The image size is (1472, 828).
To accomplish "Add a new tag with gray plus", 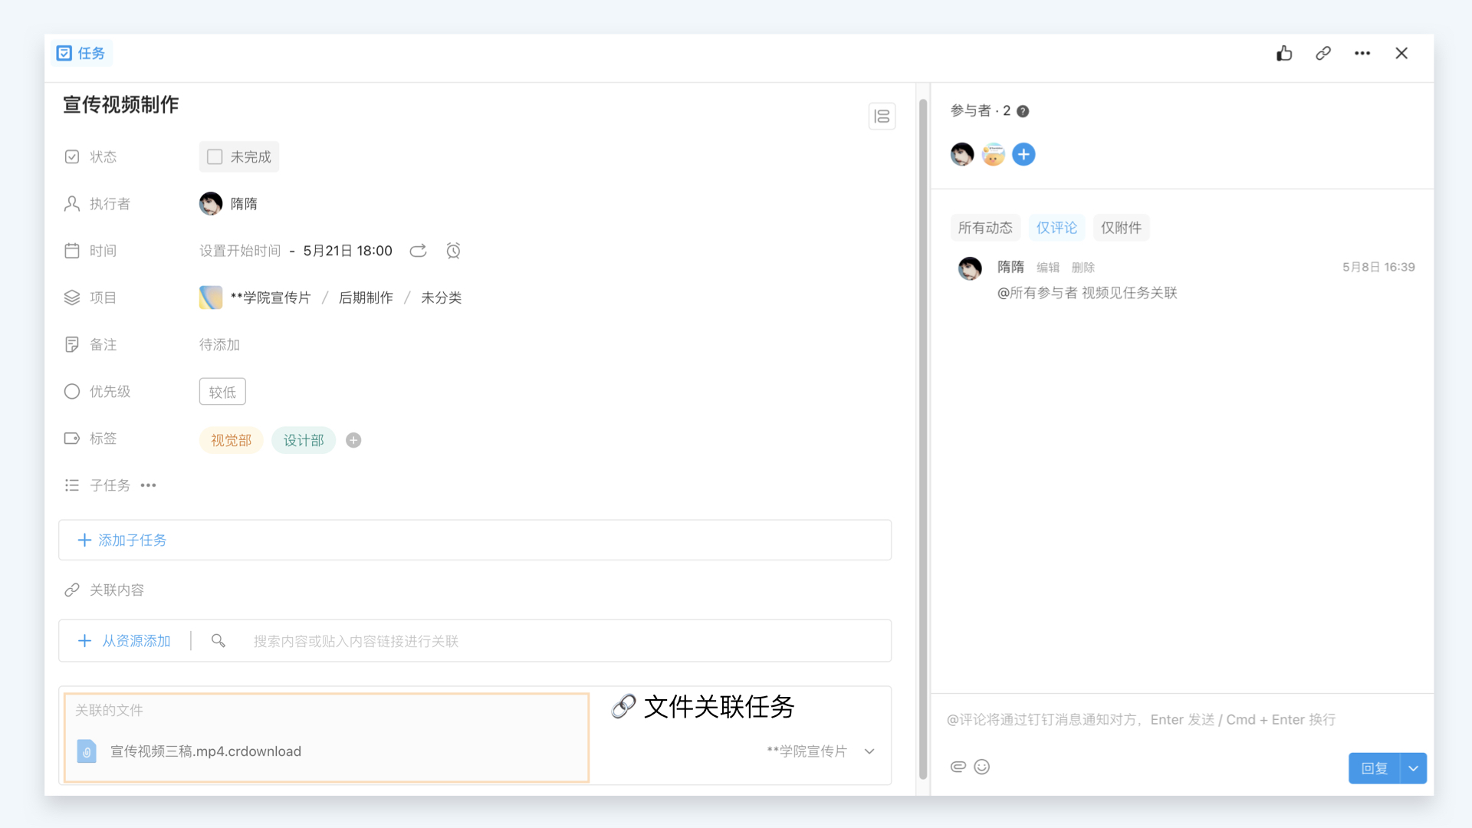I will pyautogui.click(x=353, y=440).
